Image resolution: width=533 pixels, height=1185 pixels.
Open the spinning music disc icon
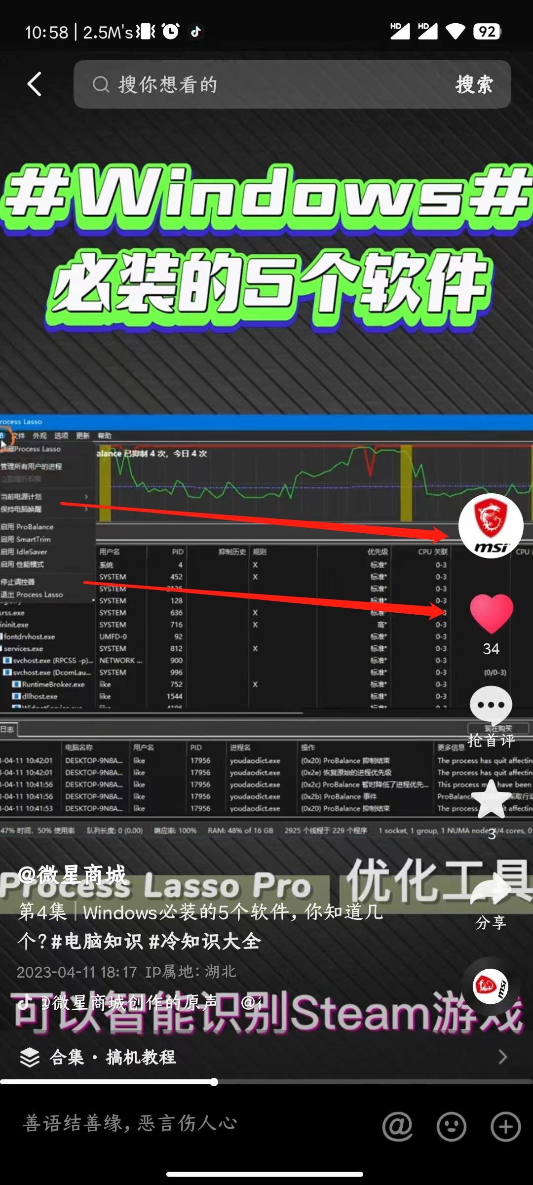point(490,986)
